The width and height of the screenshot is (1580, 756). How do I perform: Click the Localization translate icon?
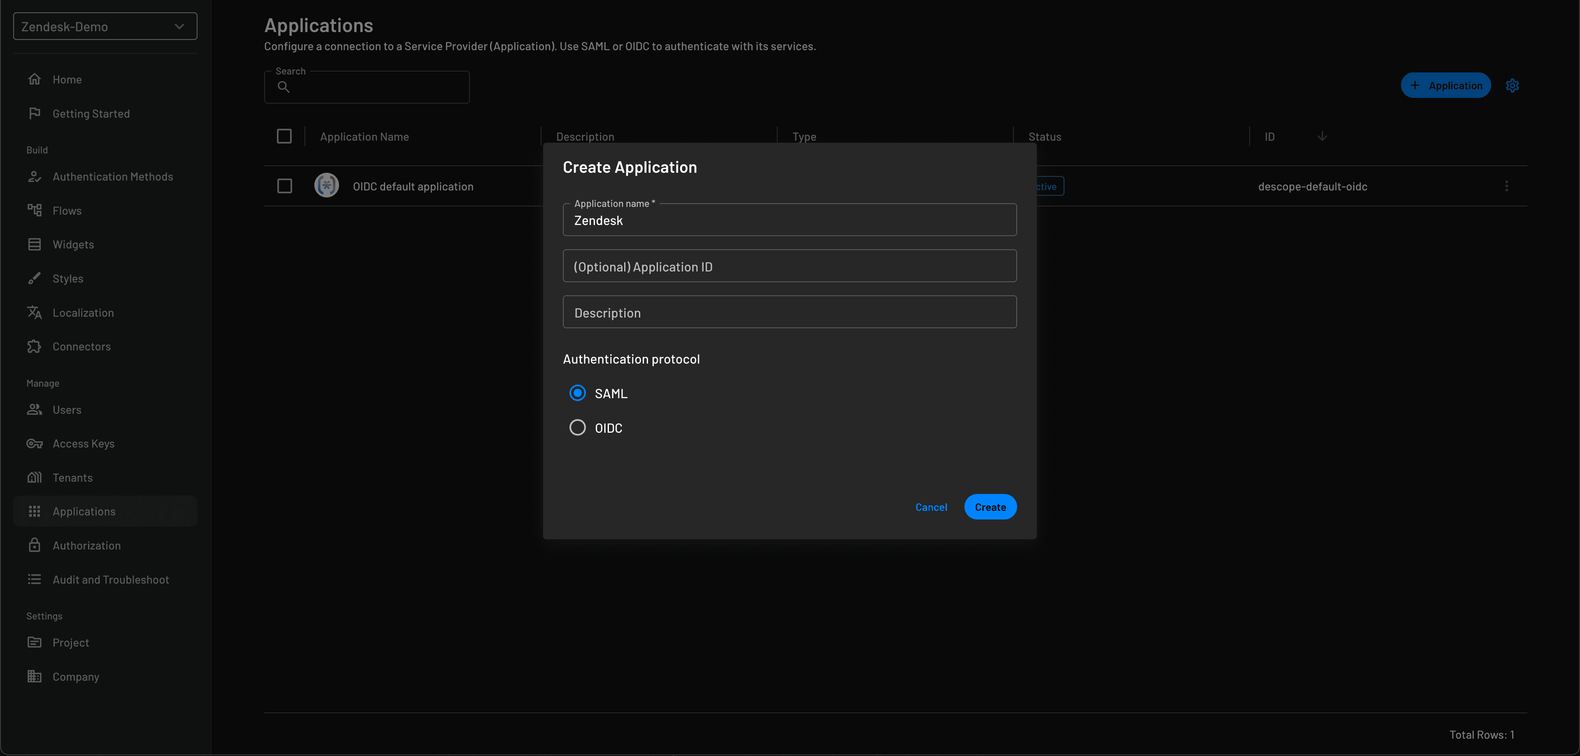coord(34,313)
